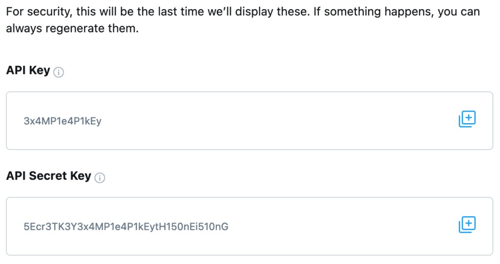The height and width of the screenshot is (264, 500).
Task: Copy the API Key using the copy icon
Action: tap(467, 119)
